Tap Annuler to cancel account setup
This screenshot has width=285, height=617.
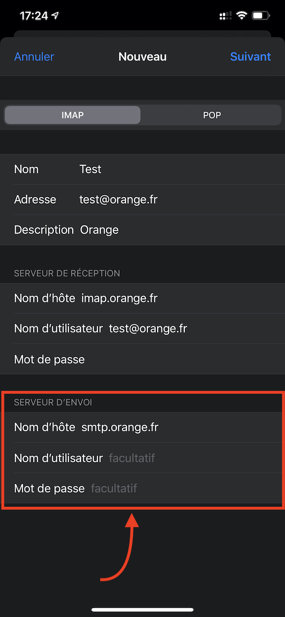(34, 57)
